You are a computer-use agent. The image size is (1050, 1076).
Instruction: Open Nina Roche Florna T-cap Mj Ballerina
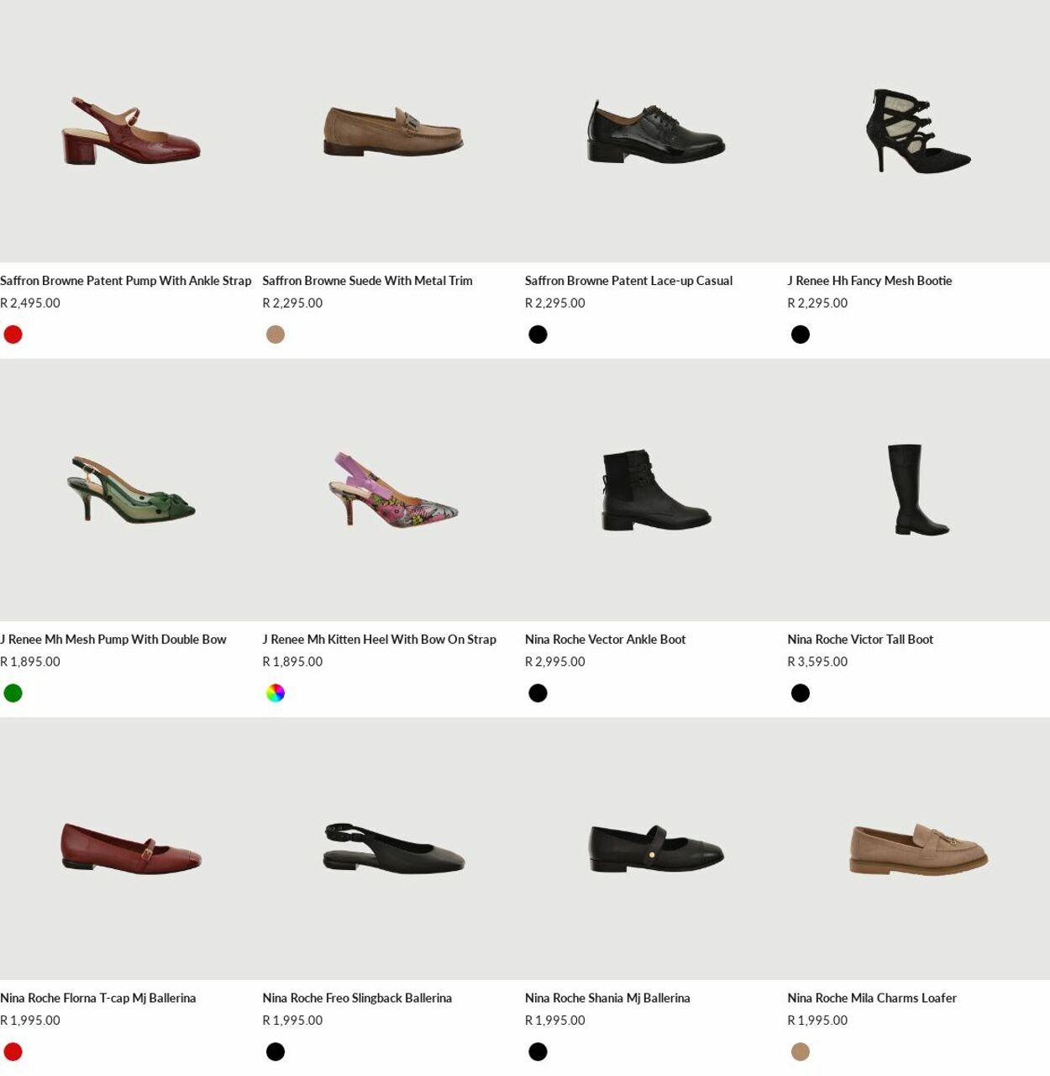tap(98, 999)
